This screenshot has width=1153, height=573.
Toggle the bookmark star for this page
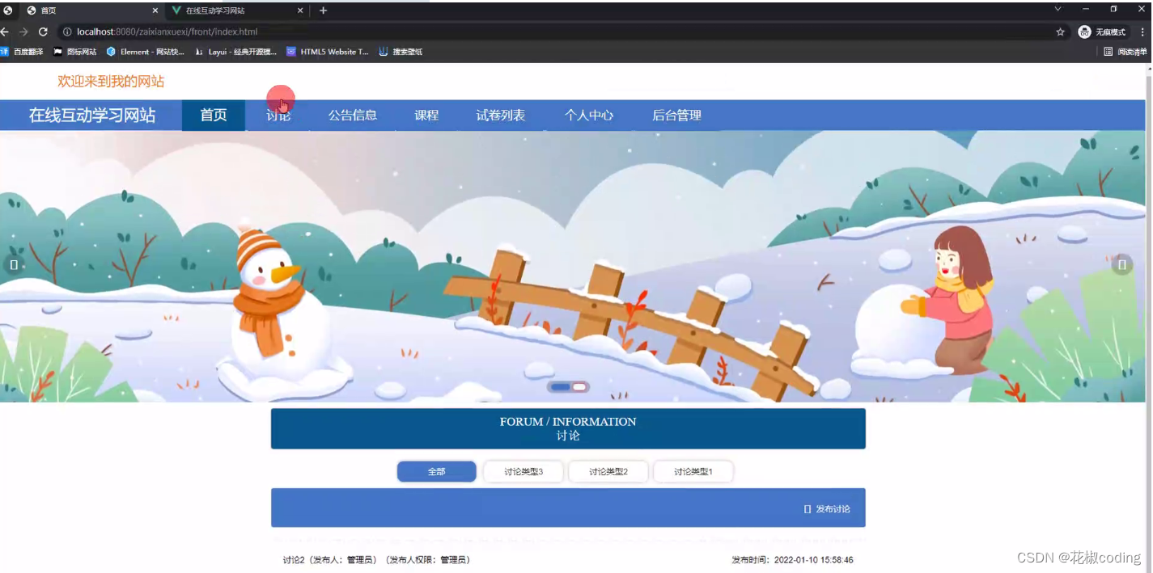point(1060,31)
